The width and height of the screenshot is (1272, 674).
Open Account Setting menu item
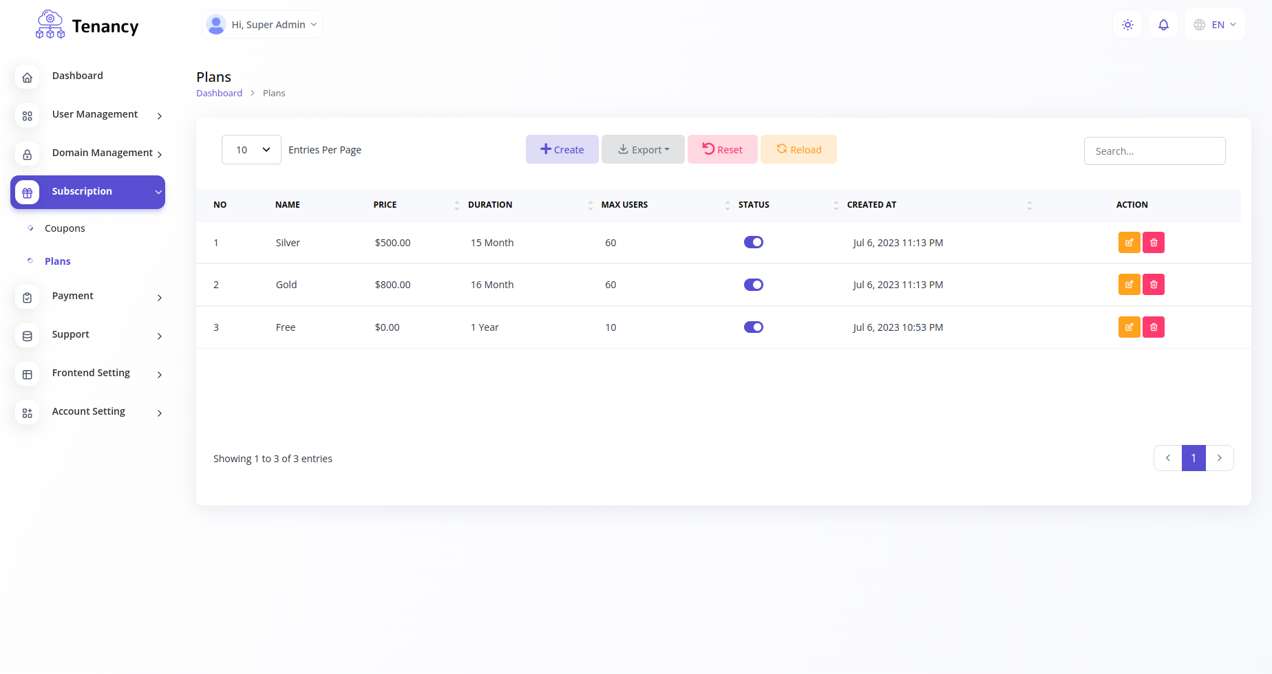pos(88,413)
